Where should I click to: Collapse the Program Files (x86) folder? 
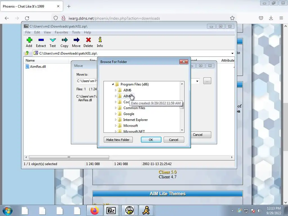[113, 84]
